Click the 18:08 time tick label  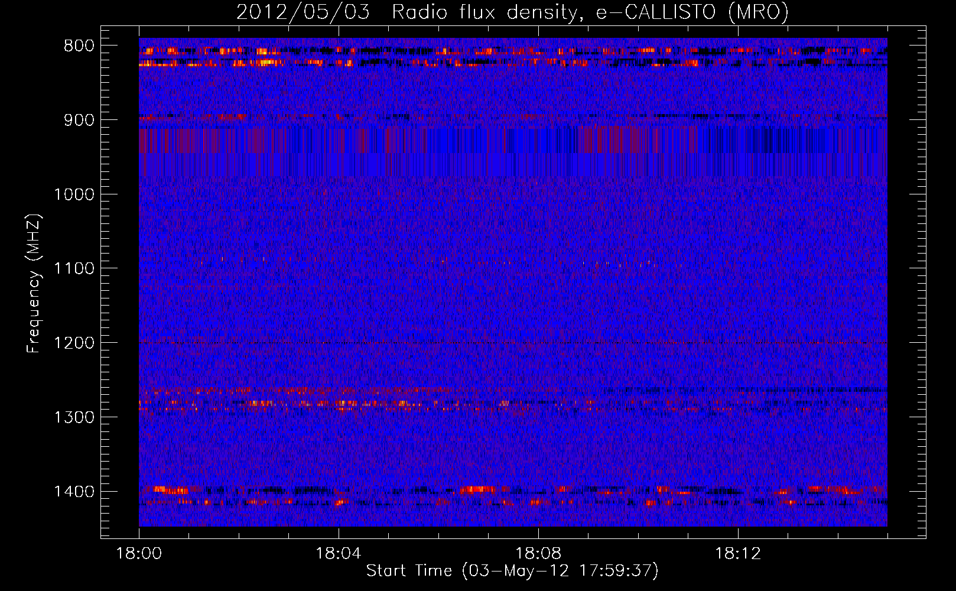click(538, 554)
